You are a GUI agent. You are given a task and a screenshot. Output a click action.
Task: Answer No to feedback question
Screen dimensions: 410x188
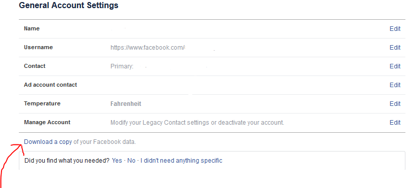click(131, 161)
